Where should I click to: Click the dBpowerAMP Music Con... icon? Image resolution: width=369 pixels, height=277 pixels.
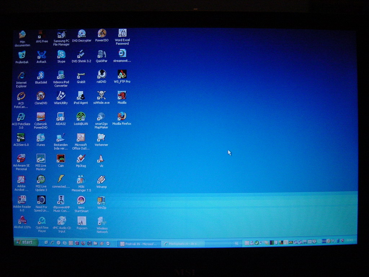[x=61, y=204]
